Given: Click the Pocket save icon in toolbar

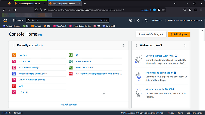Looking at the screenshot, I should (185, 10).
